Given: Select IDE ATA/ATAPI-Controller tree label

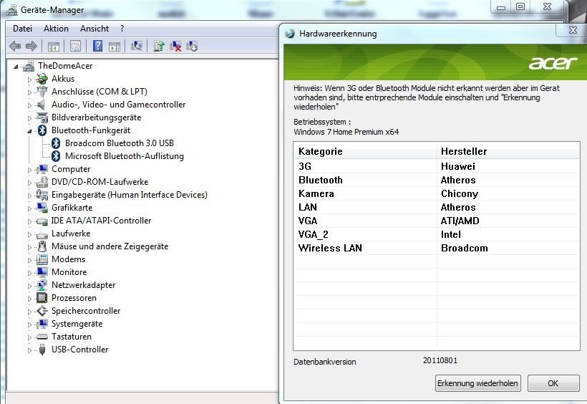Looking at the screenshot, I should [x=101, y=221].
